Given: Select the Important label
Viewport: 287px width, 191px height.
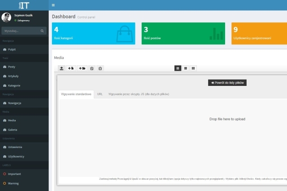Looking at the screenshot, I should pos(24,174).
